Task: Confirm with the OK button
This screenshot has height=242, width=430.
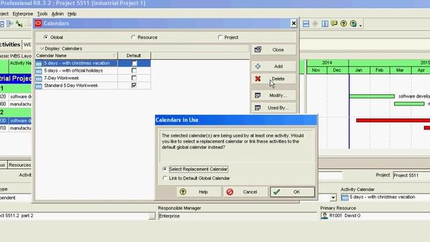Action: tap(292, 192)
